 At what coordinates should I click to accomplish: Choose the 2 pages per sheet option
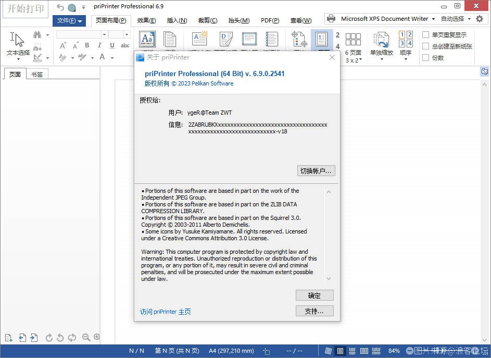pyautogui.click(x=337, y=35)
